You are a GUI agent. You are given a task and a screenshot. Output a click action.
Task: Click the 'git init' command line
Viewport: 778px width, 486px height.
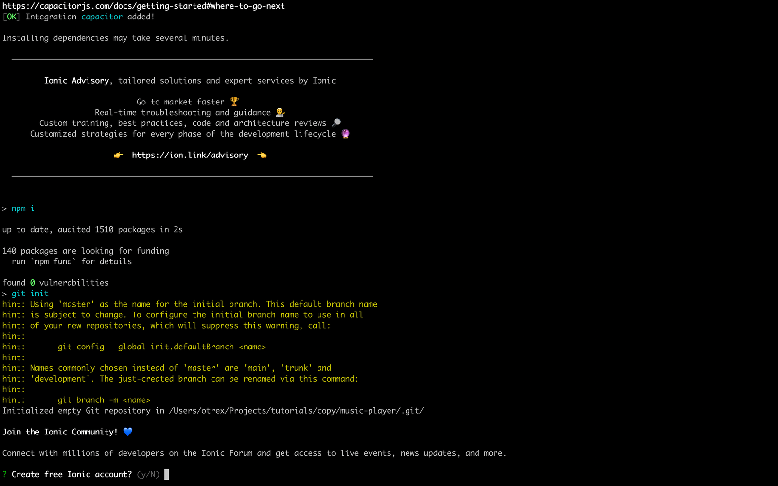(25, 294)
